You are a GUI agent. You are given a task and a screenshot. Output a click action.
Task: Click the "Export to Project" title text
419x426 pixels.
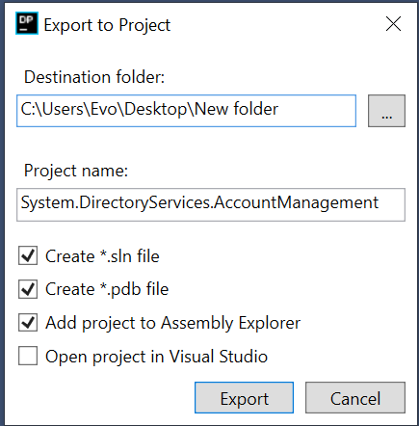[107, 25]
